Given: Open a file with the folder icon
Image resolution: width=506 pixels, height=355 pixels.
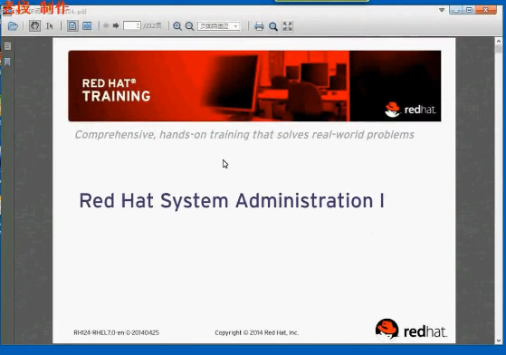Looking at the screenshot, I should click(x=13, y=26).
